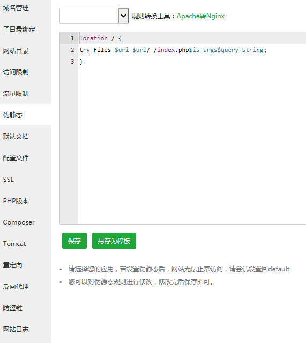The image size is (306, 343).
Task: Click 保存 button
Action: [74, 241]
